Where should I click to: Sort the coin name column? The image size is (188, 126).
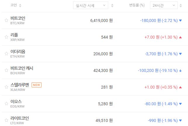point(20,6)
